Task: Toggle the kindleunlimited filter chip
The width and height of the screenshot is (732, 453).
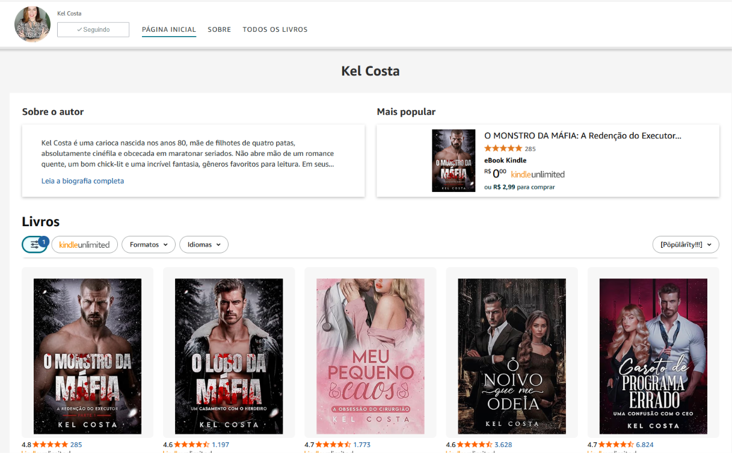Action: coord(84,245)
